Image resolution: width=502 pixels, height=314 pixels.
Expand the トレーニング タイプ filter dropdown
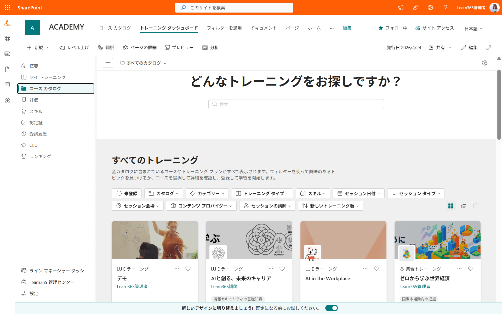[262, 193]
